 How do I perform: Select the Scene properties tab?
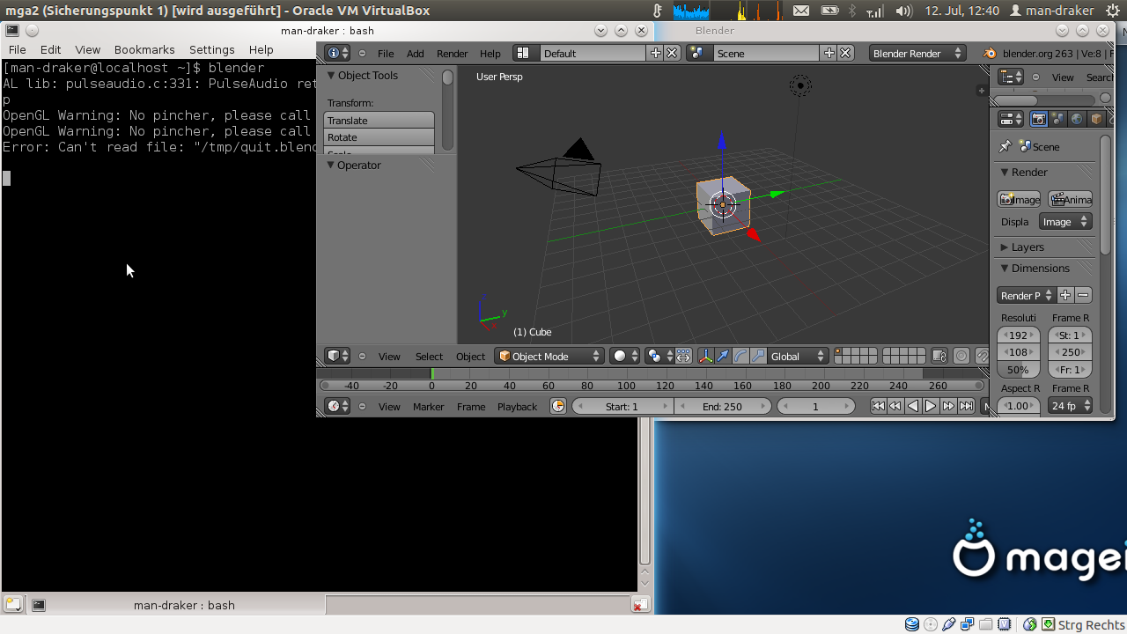[x=1057, y=119]
